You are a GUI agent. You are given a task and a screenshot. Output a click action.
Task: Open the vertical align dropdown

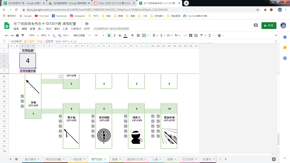pyautogui.click(x=162, y=35)
